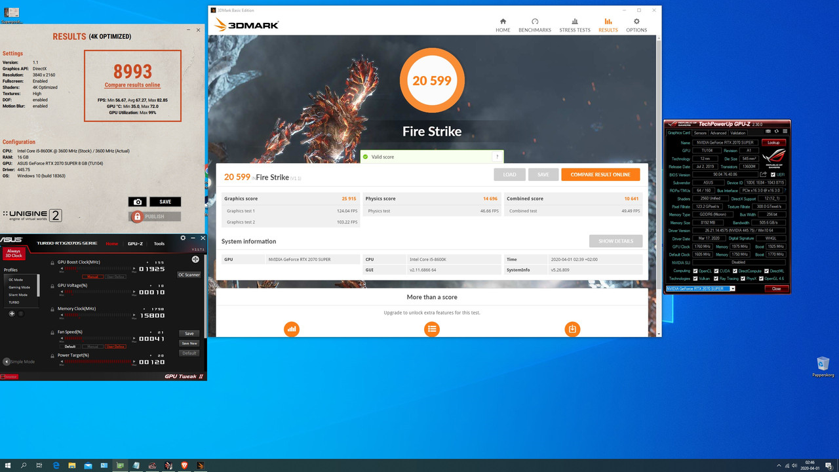Take GPU-Z screenshot with camera icon
Screen dimensions: 839x472
click(x=768, y=131)
